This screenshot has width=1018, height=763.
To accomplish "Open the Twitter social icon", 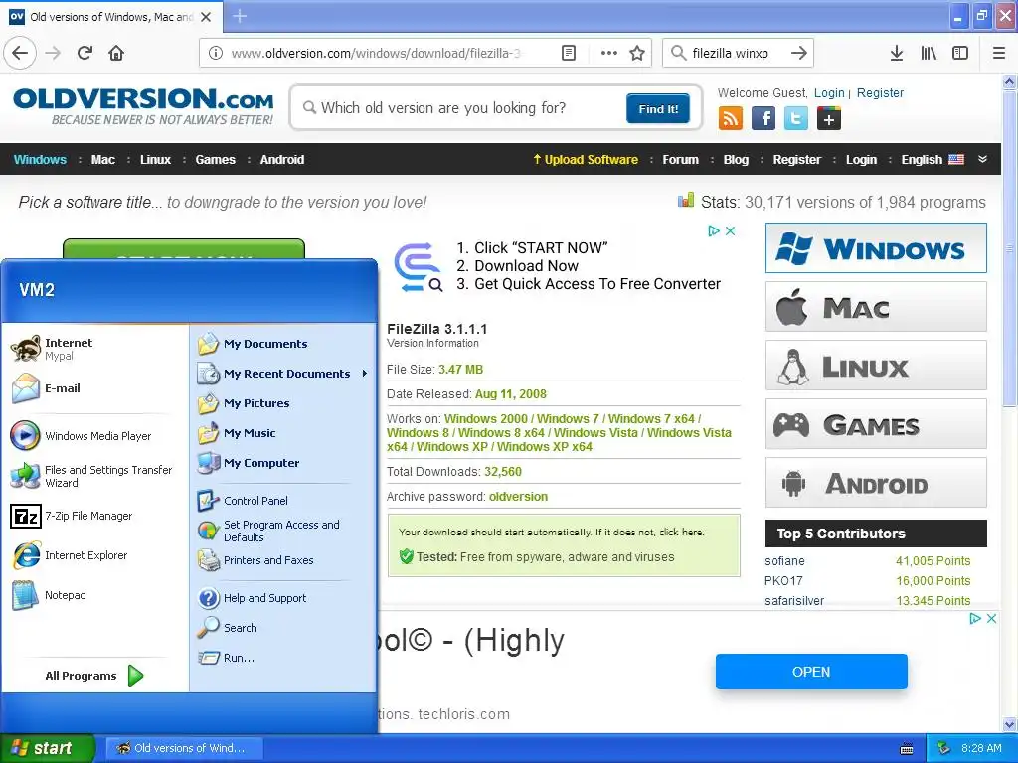I will [796, 119].
